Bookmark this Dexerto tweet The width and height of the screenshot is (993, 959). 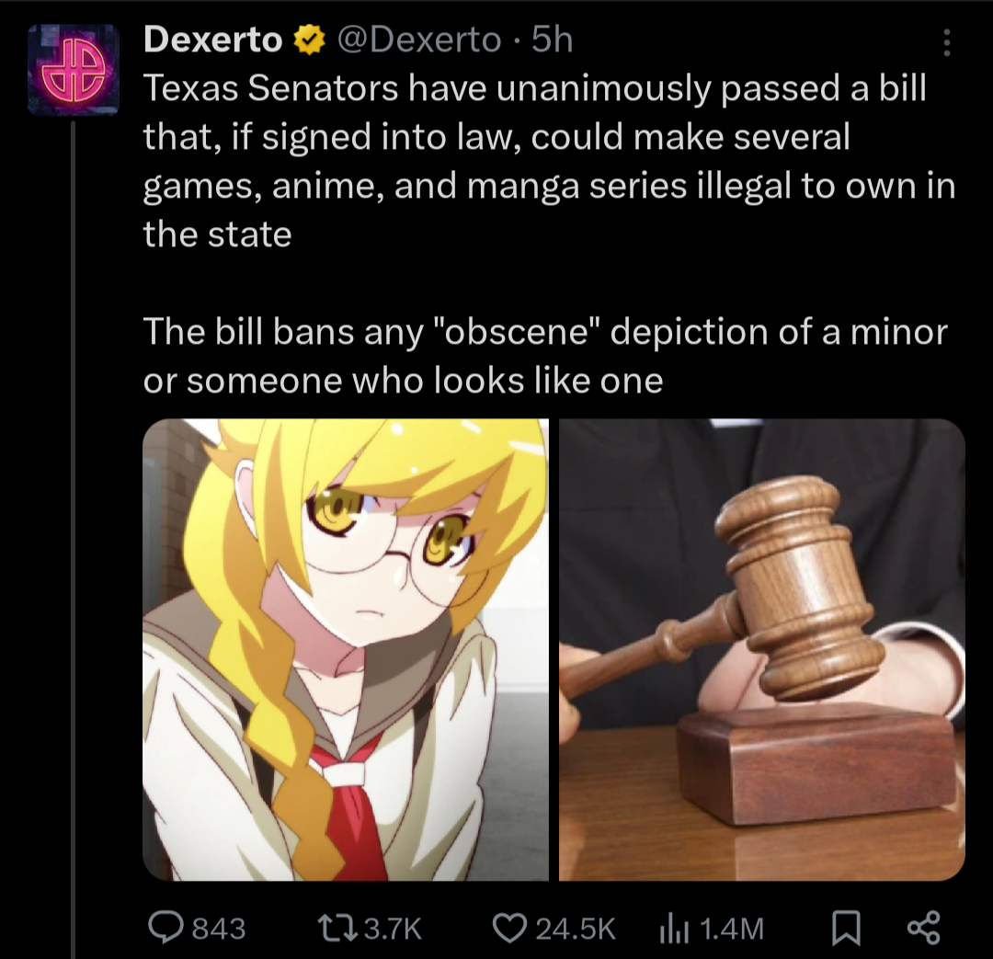(846, 928)
